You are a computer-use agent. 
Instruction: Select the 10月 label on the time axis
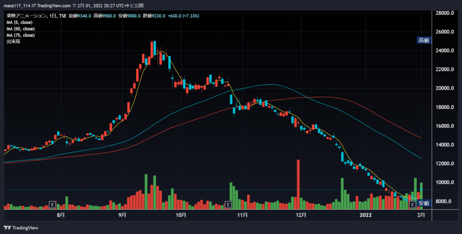click(181, 215)
